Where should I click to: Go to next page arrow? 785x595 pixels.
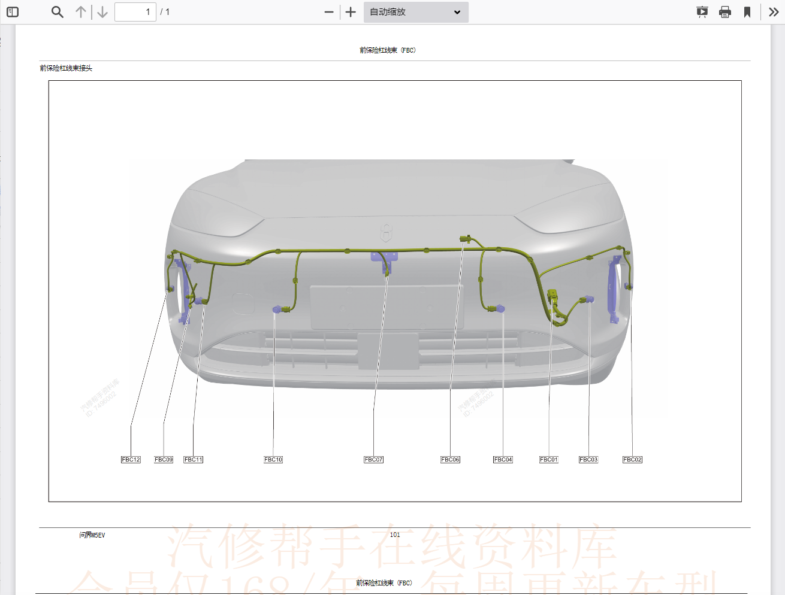tap(102, 12)
